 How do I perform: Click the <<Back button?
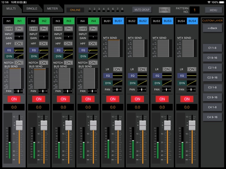(x=212, y=28)
